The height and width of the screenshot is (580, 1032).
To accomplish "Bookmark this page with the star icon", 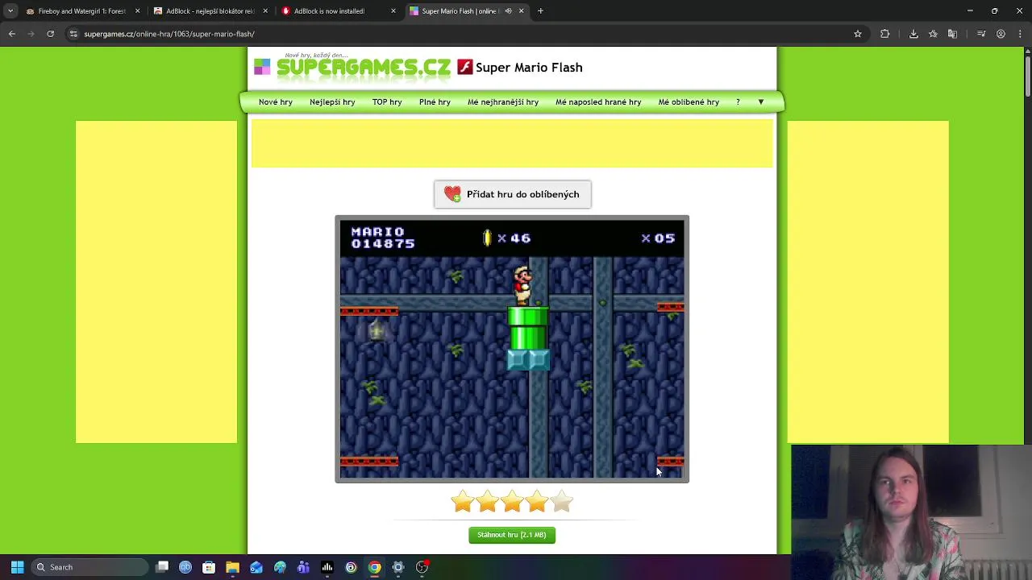I will 858,34.
